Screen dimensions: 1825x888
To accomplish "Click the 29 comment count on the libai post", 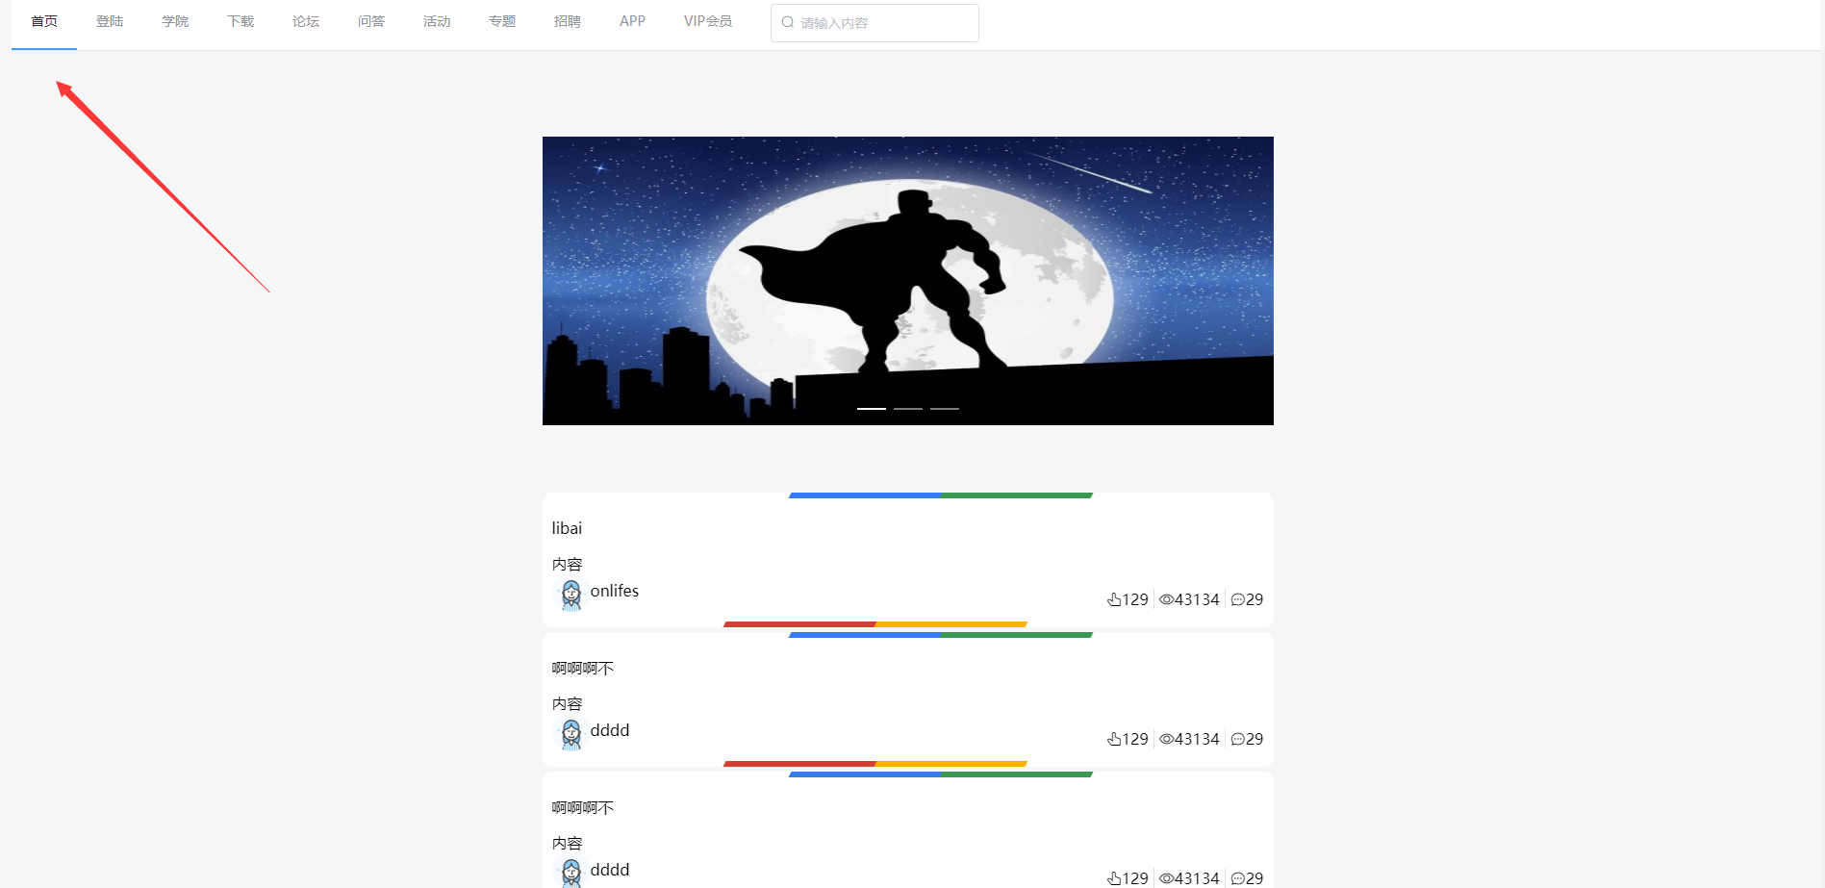I will coord(1255,599).
